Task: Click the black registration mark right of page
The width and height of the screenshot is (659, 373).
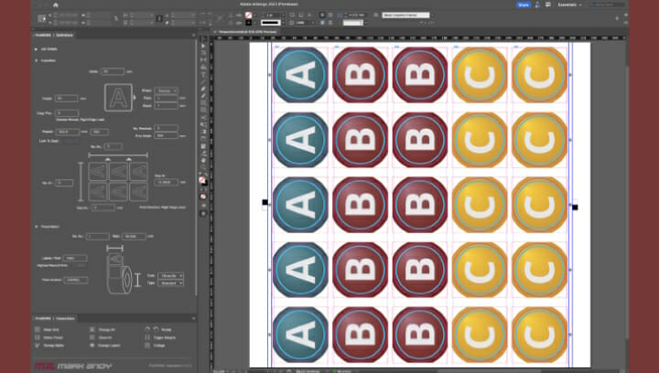Action: pyautogui.click(x=575, y=208)
